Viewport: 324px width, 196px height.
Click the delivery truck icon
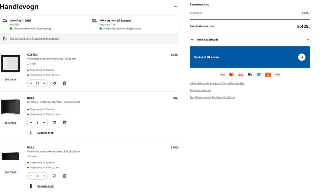[5, 21]
